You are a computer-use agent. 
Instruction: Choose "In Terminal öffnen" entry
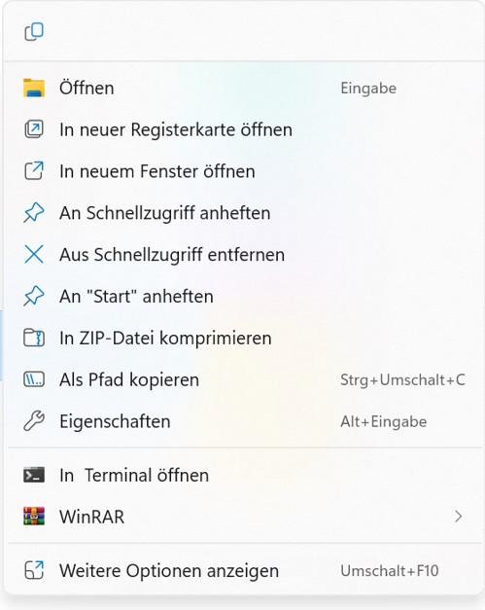tap(244, 475)
